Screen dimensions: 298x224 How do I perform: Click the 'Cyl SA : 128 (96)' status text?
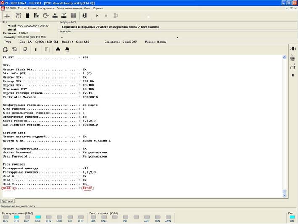pyautogui.click(x=47, y=42)
